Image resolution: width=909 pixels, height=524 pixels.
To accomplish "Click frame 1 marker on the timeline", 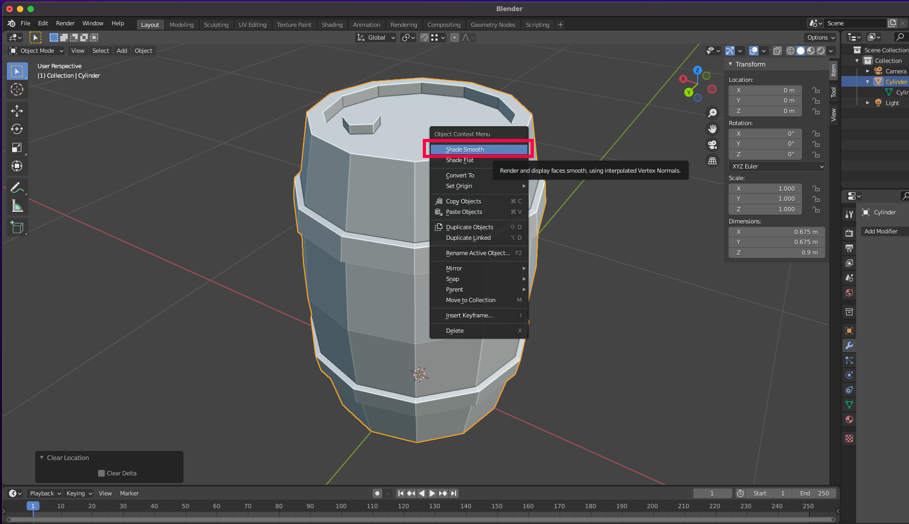I will point(33,506).
